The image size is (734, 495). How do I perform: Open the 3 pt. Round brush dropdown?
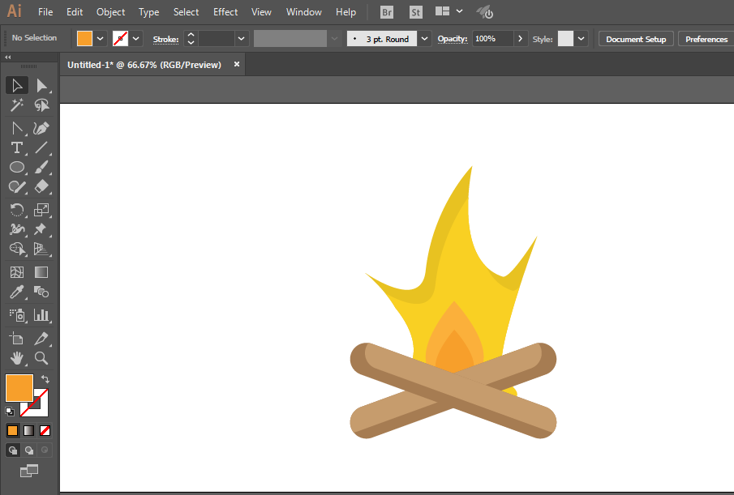(x=424, y=39)
